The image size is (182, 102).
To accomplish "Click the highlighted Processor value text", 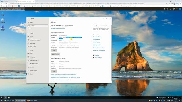I will [70, 38].
